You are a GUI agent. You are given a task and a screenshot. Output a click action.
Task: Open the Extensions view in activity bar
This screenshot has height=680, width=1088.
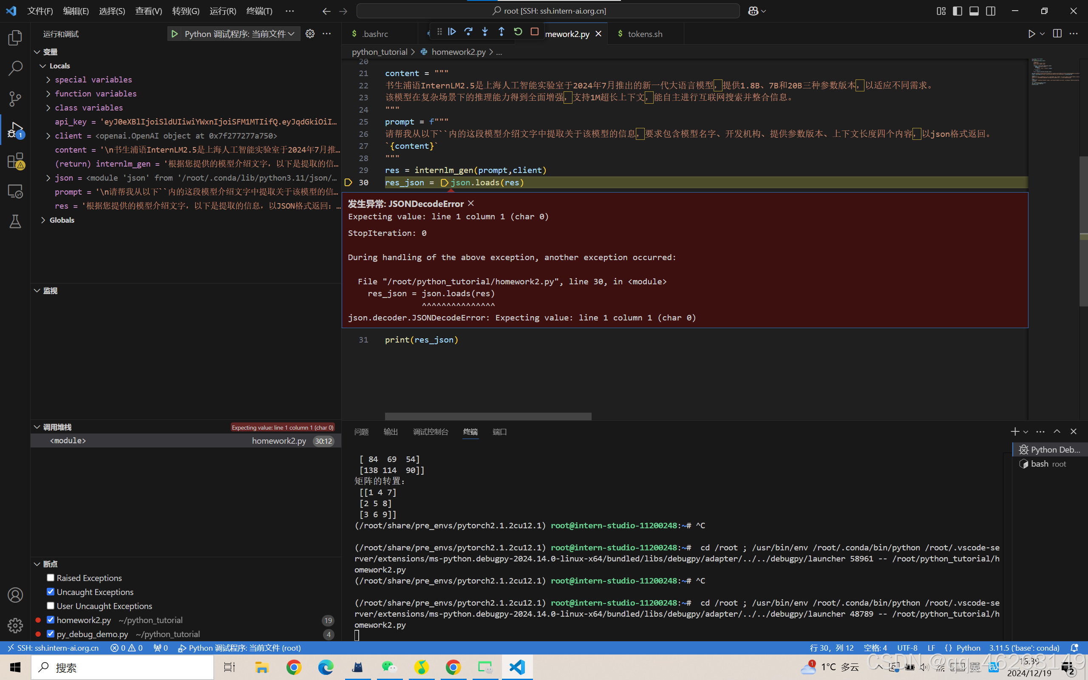[x=15, y=161]
